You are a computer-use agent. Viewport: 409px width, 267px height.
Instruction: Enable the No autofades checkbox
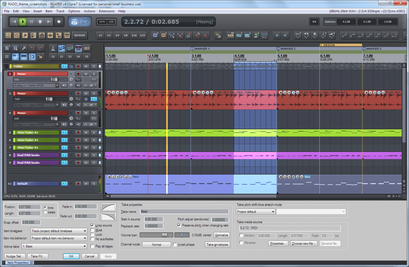coord(92,239)
